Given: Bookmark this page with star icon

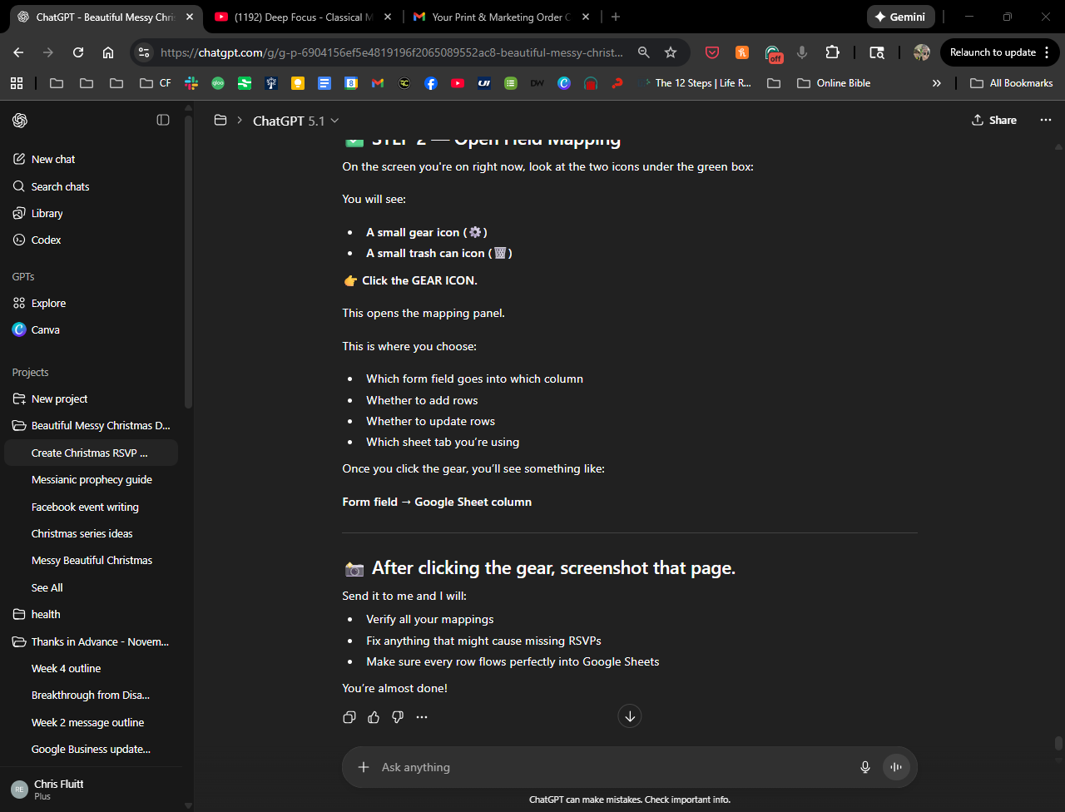Looking at the screenshot, I should point(671,52).
